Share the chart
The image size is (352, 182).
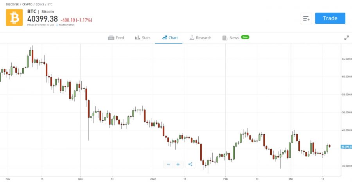(x=190, y=164)
